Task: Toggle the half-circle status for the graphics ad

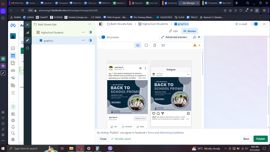Action: (90, 40)
